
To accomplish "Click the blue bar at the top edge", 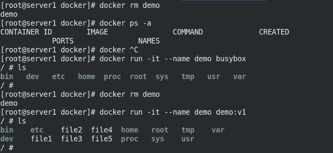I will point(224,0).
